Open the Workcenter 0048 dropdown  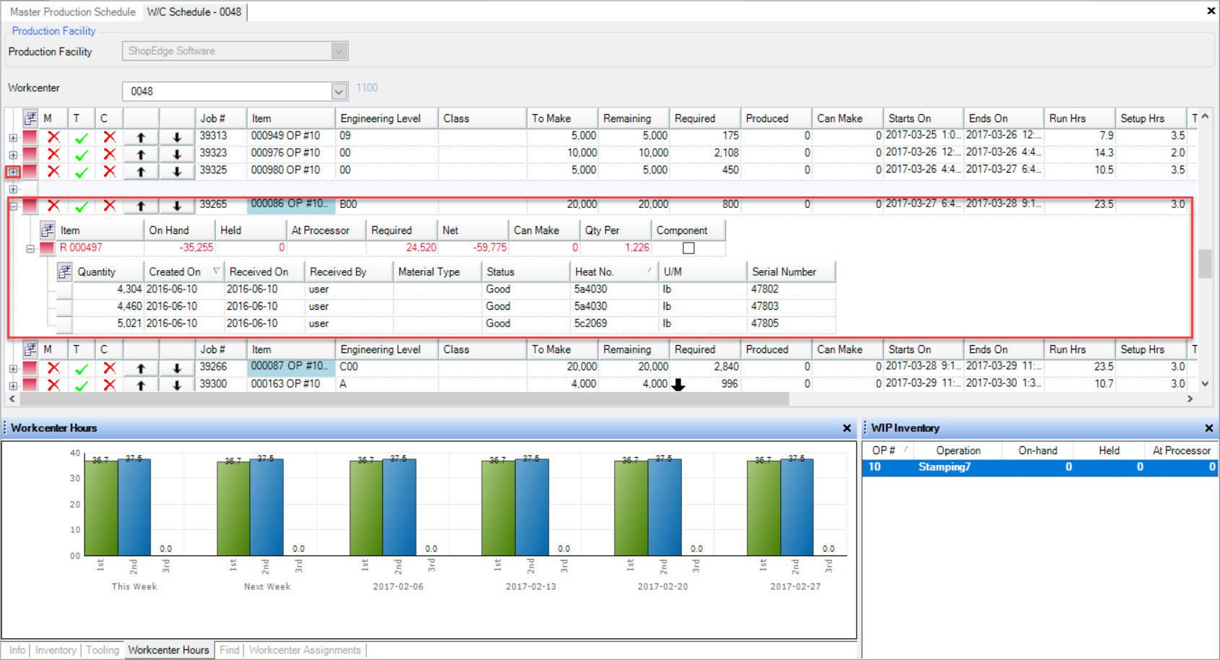[339, 91]
